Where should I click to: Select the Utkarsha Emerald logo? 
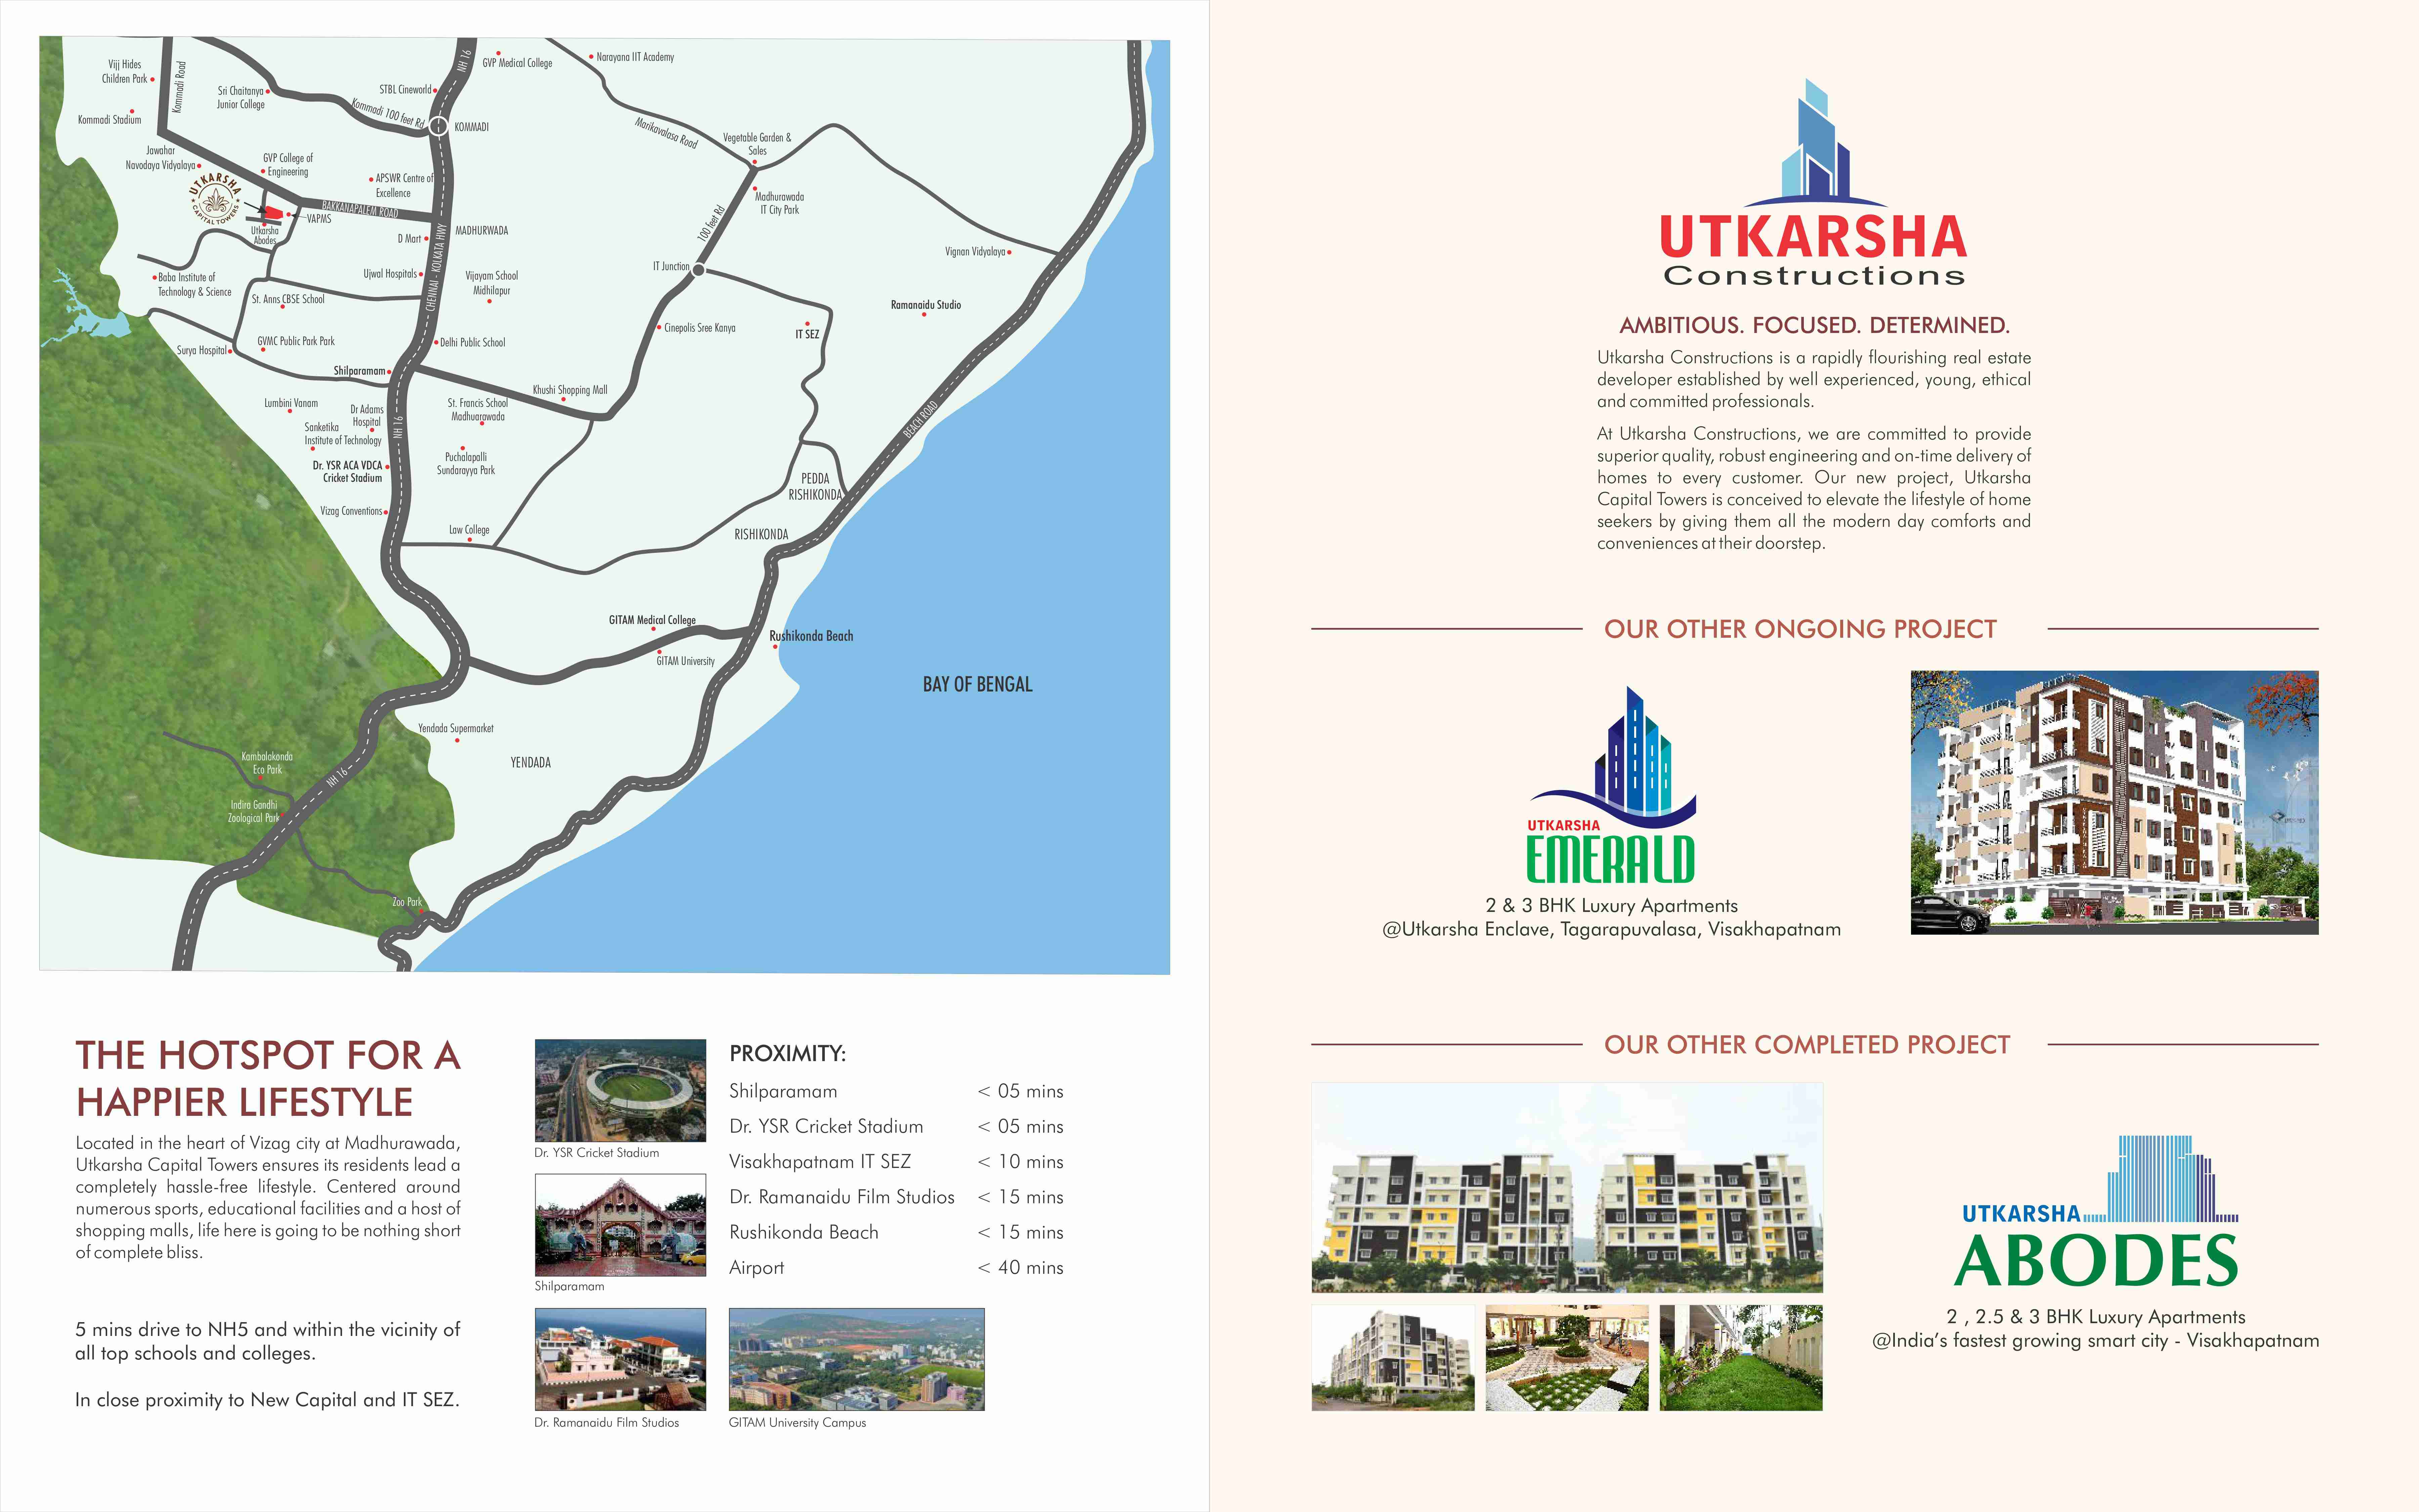(x=1611, y=785)
